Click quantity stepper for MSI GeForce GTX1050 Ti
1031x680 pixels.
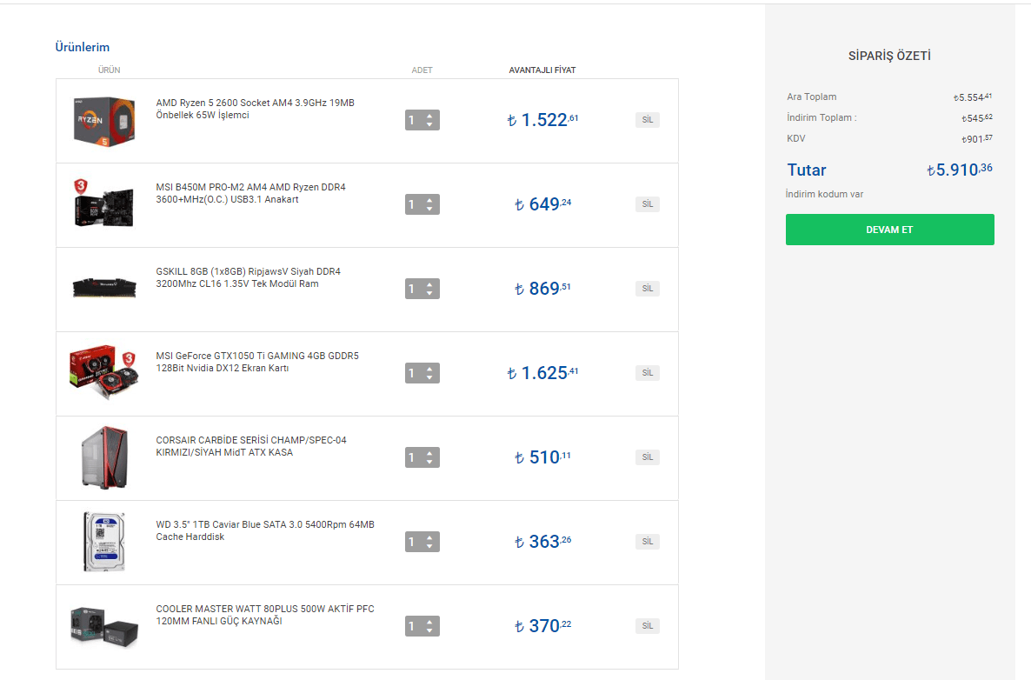click(422, 373)
